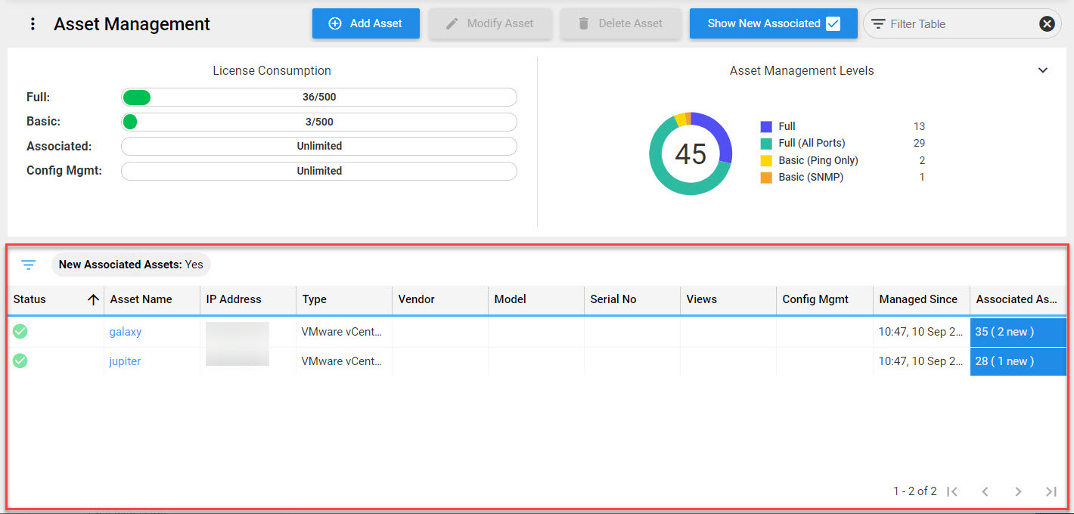Click the Add Asset button

365,23
